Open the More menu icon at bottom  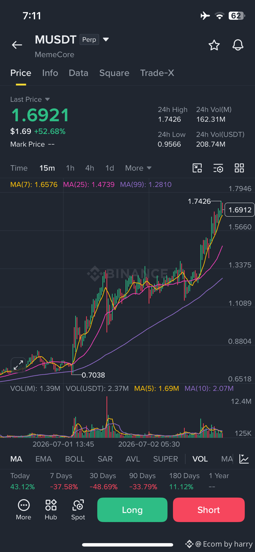click(x=24, y=510)
